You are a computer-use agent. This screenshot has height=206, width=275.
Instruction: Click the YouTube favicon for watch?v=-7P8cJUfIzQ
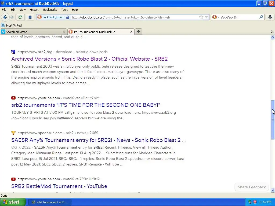[13, 179]
